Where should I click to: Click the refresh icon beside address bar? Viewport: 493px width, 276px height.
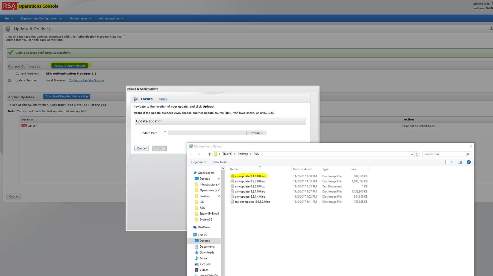[x=417, y=154]
